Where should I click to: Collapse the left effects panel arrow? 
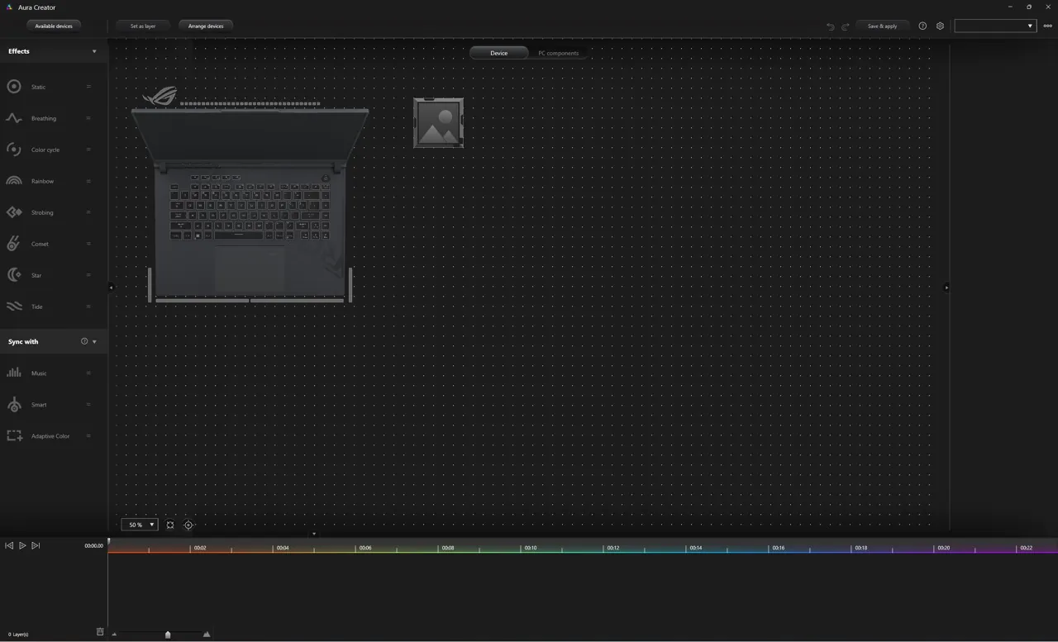111,288
